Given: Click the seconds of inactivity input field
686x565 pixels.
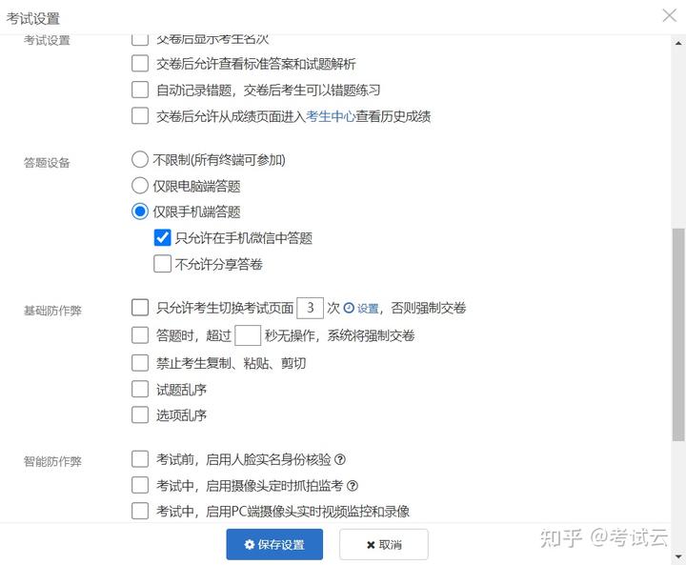Looking at the screenshot, I should click(248, 335).
